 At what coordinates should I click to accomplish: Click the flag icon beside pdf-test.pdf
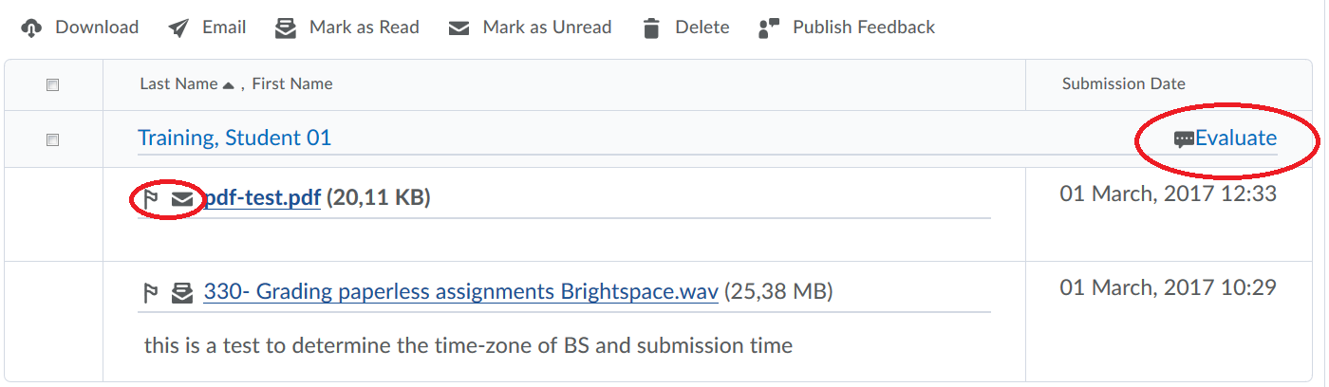pyautogui.click(x=150, y=198)
